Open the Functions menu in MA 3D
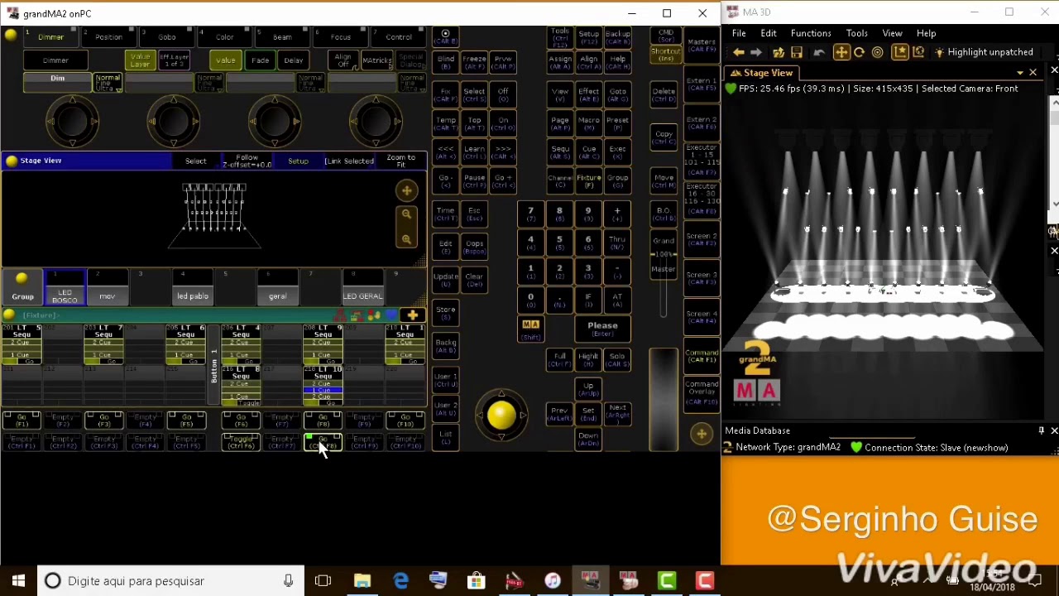1059x596 pixels. [811, 33]
